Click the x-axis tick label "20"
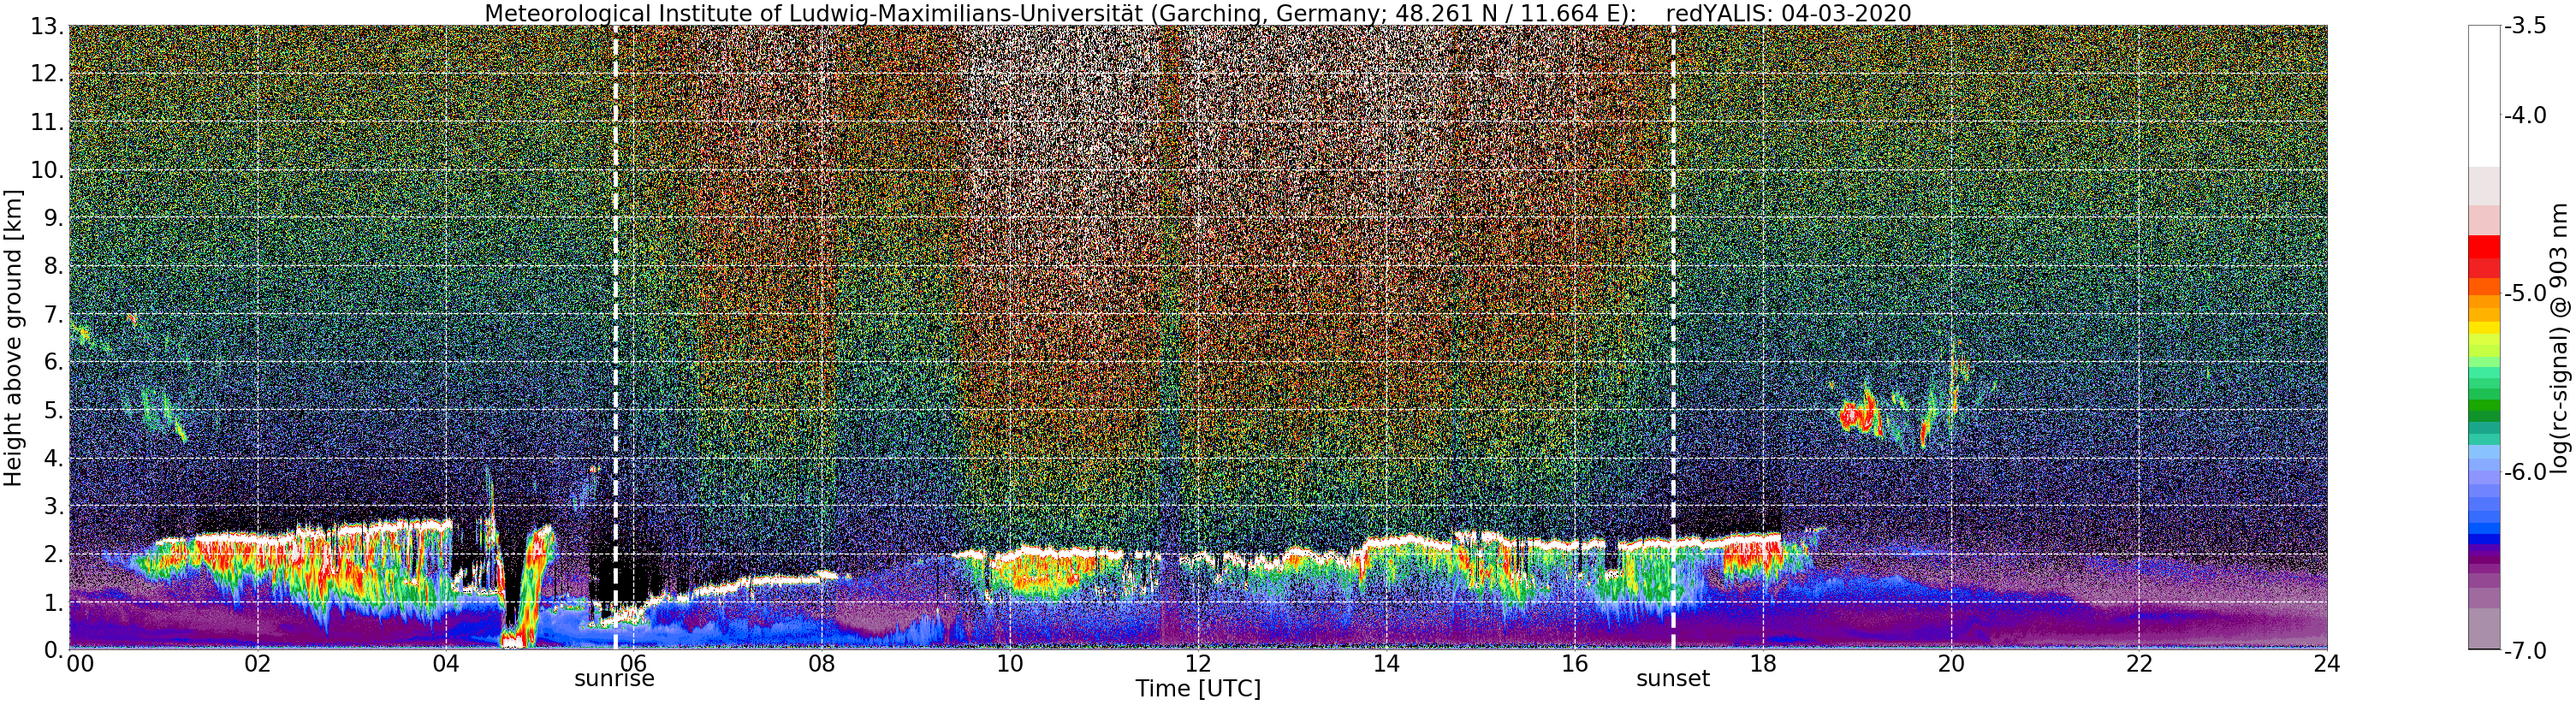The width and height of the screenshot is (2576, 705). click(x=1951, y=664)
